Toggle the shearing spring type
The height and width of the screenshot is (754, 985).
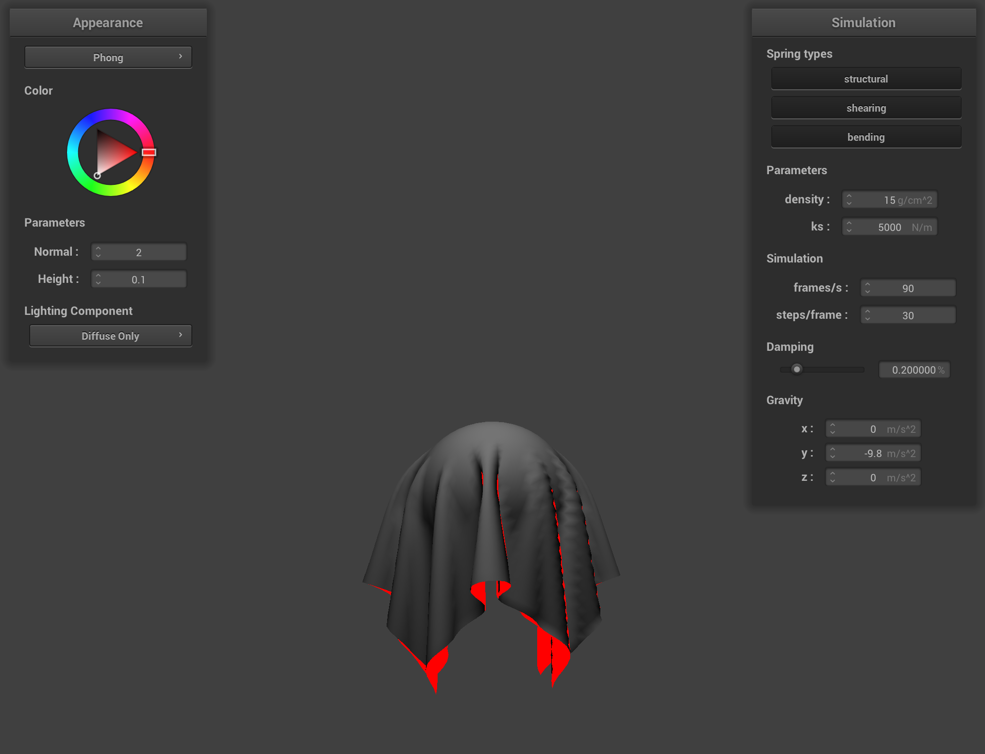click(x=866, y=108)
